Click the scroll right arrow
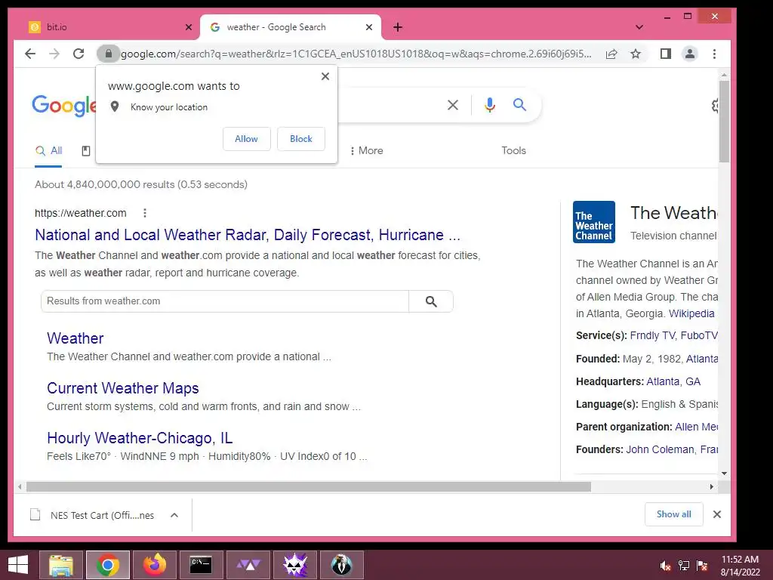The height and width of the screenshot is (580, 773). click(x=711, y=487)
